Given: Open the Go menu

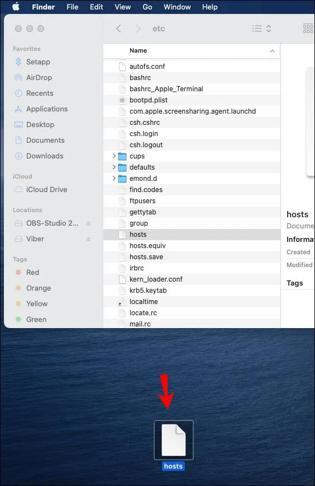Looking at the screenshot, I should [147, 7].
